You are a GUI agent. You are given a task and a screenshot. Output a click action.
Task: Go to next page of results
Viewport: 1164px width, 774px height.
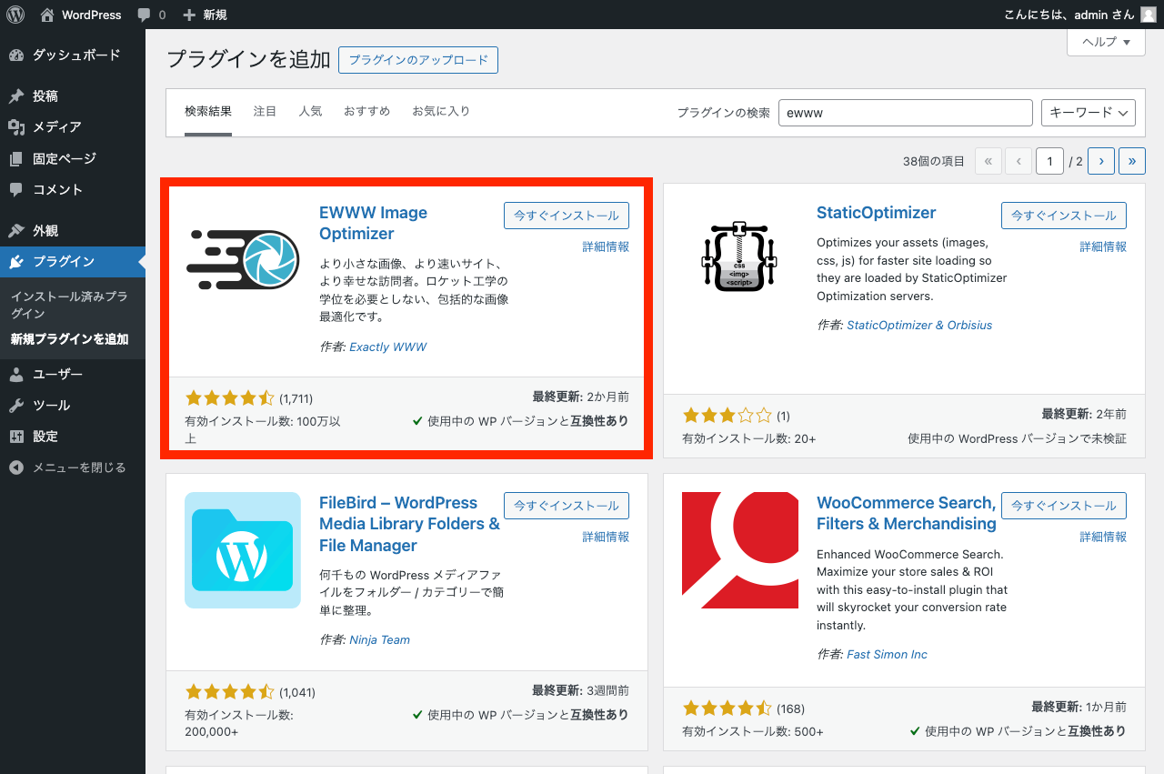(1101, 161)
